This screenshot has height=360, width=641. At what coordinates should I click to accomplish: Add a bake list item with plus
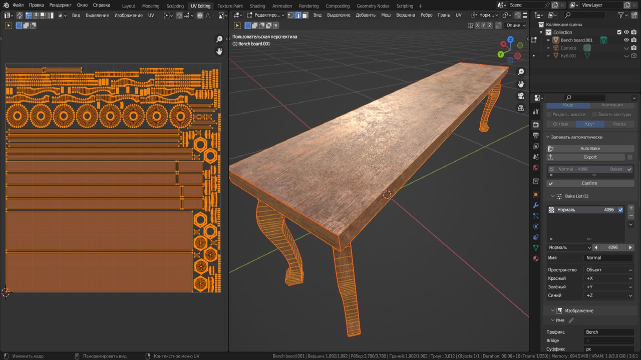pos(631,207)
